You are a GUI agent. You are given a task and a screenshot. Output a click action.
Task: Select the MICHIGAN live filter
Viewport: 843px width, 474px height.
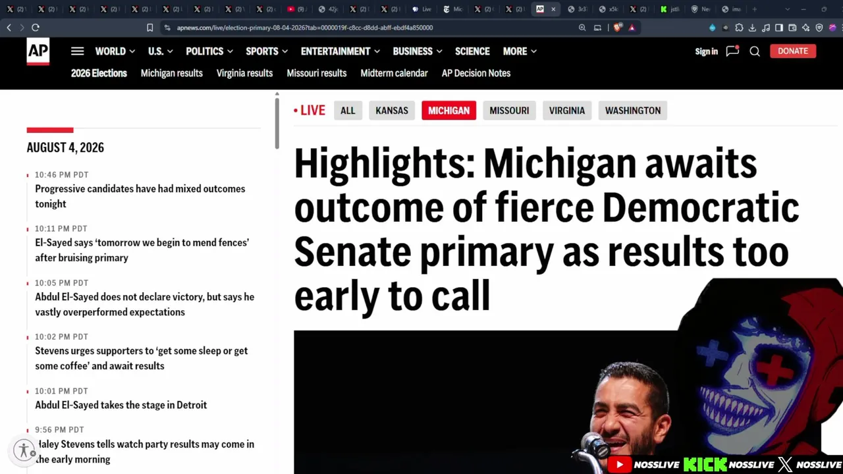pos(449,111)
